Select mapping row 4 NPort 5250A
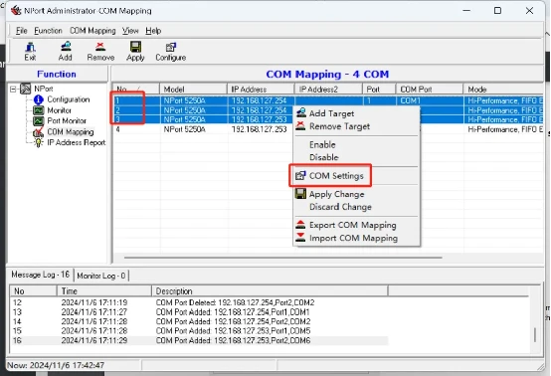The image size is (551, 376). [x=328, y=129]
